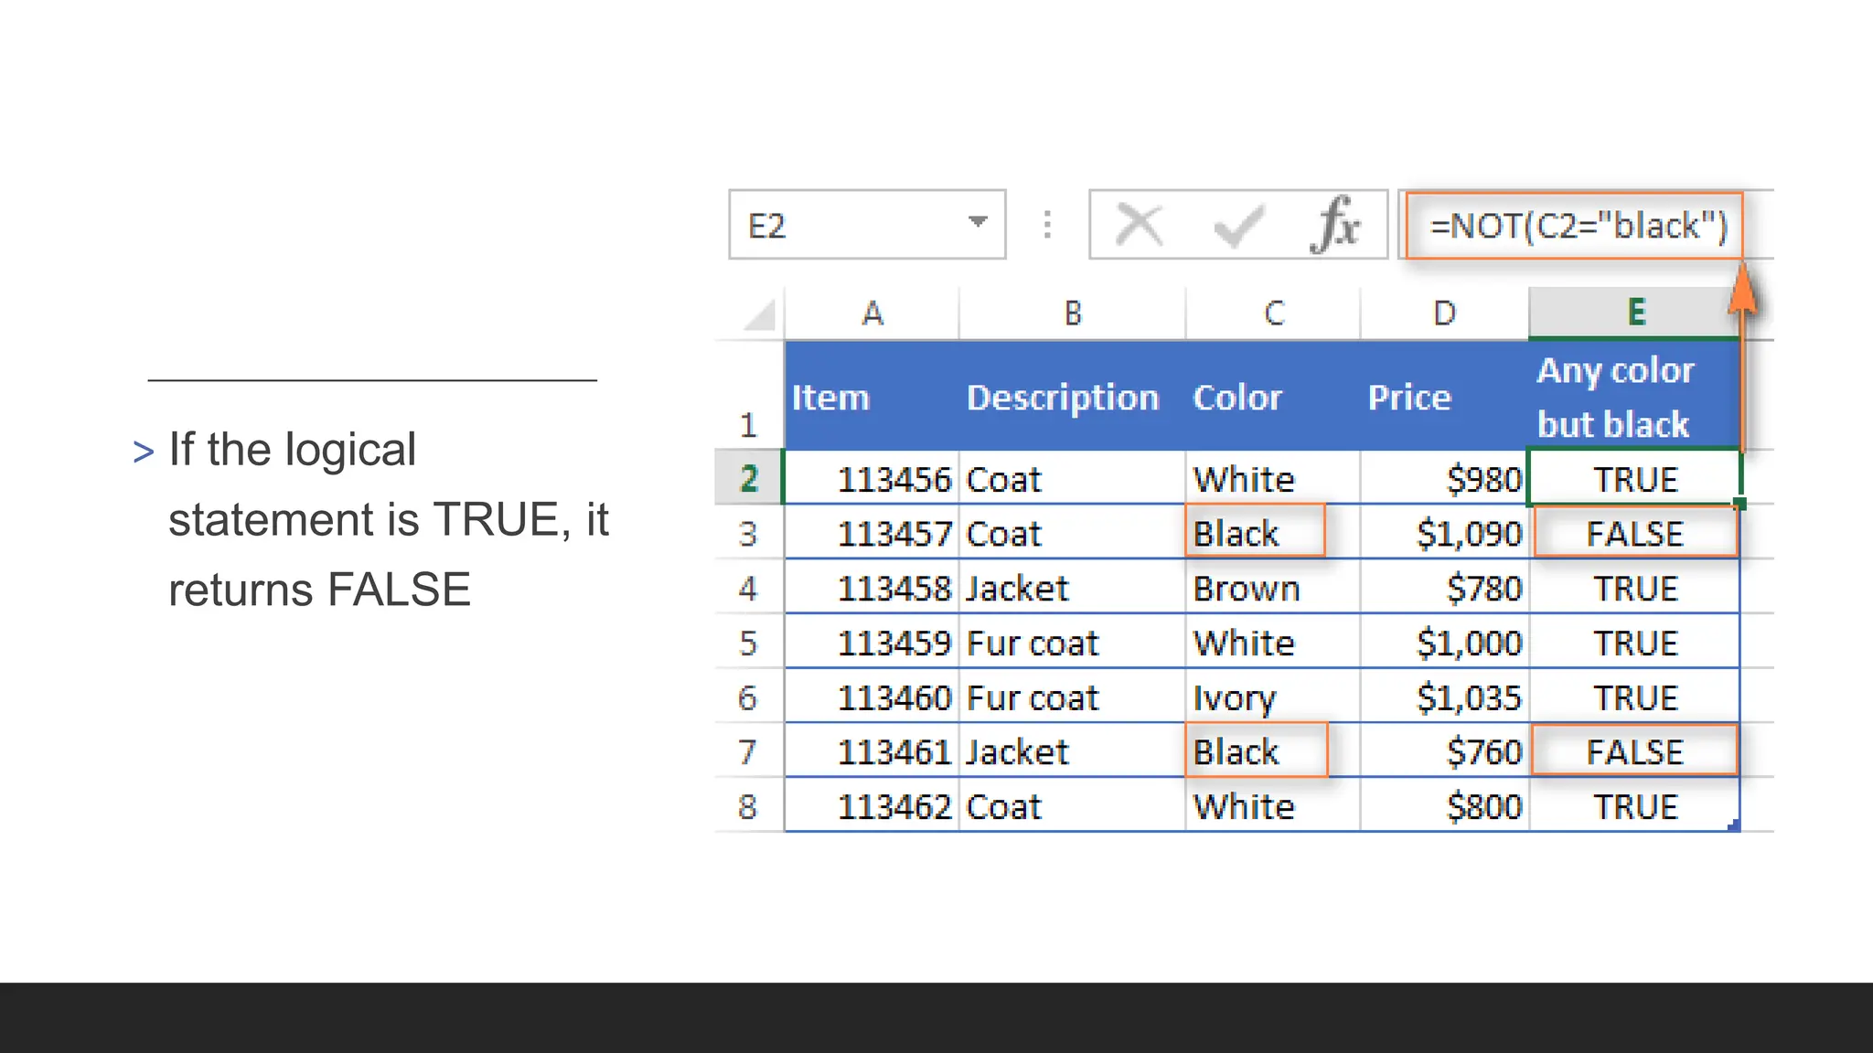Select column A header

[x=872, y=314]
